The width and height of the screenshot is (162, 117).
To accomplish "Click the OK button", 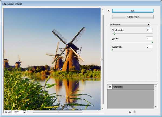I will click(x=133, y=11).
